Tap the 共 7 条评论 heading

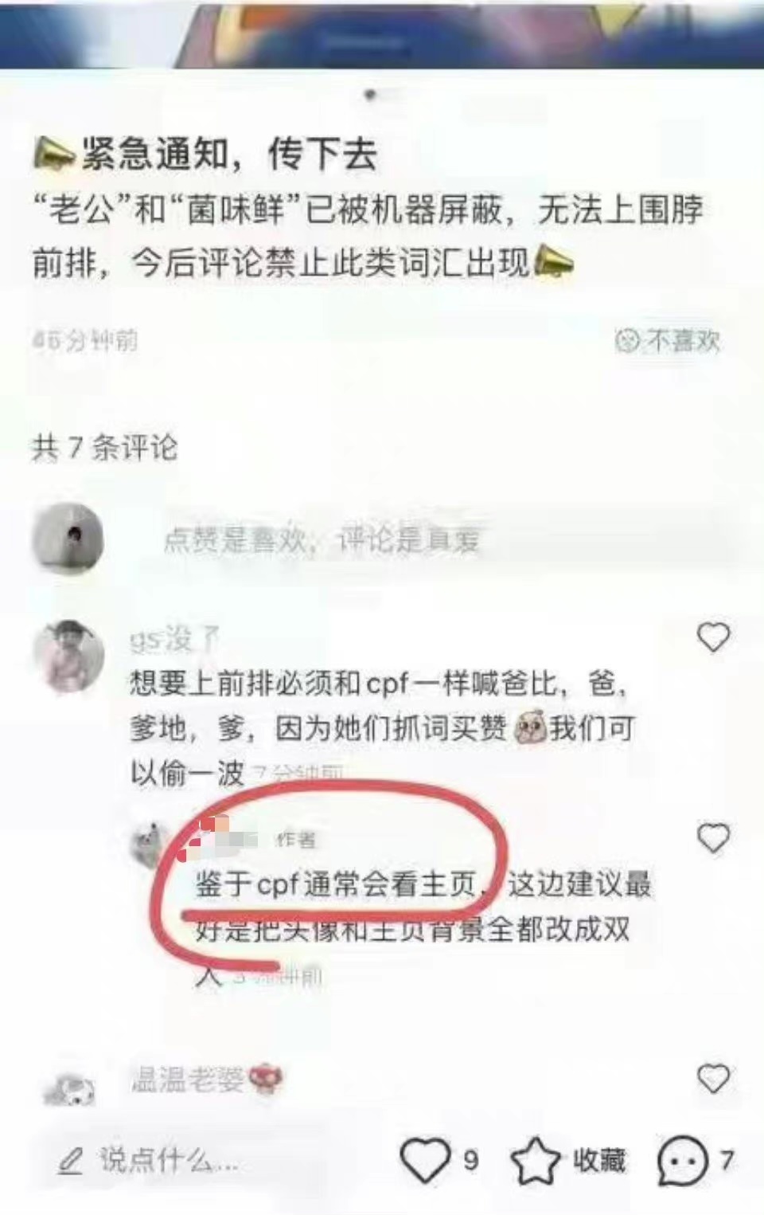(104, 447)
